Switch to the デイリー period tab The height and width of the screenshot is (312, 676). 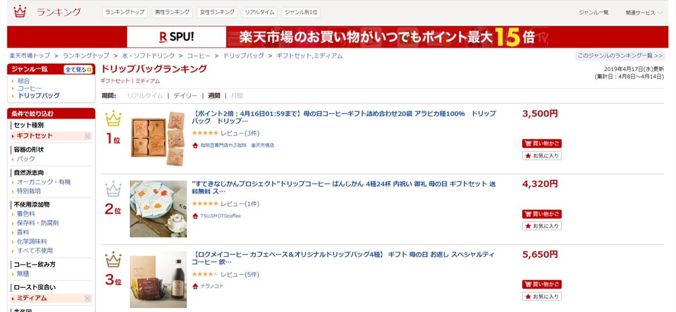click(x=185, y=96)
